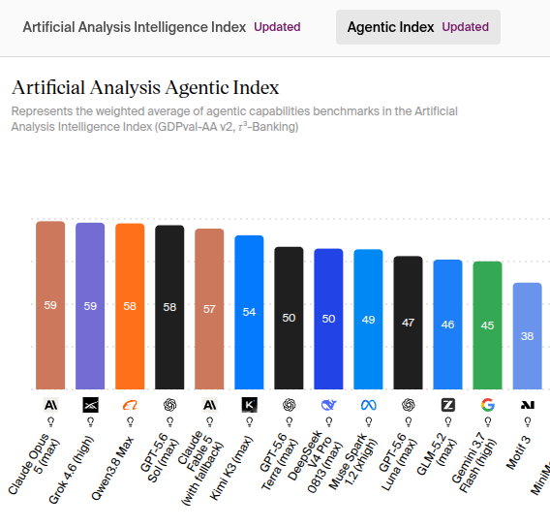Click the Grok 4.6 (high) axis label

coord(72,470)
